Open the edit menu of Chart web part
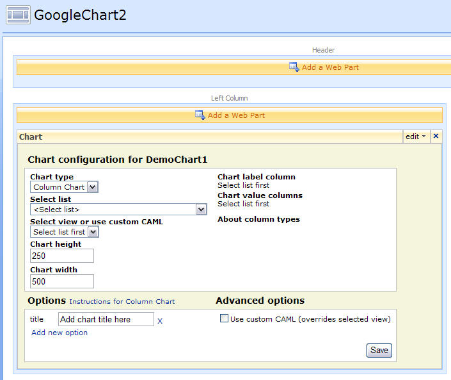This screenshot has height=380, width=451. [x=416, y=136]
